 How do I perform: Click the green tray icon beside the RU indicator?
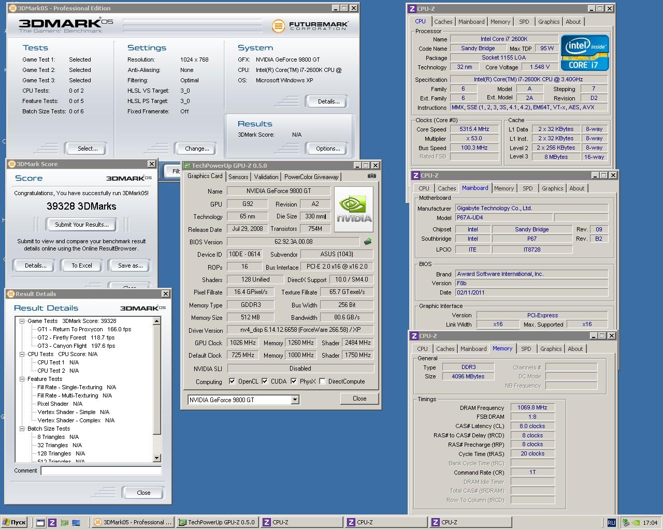click(626, 523)
